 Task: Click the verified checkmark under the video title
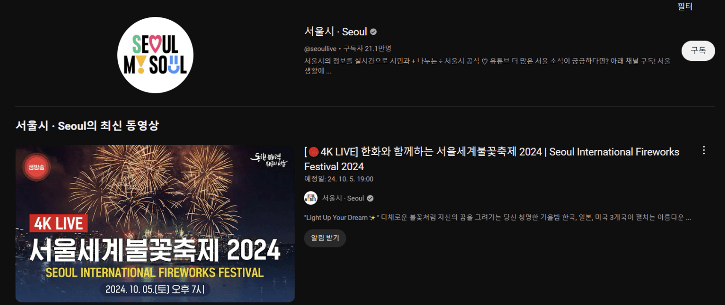click(370, 198)
